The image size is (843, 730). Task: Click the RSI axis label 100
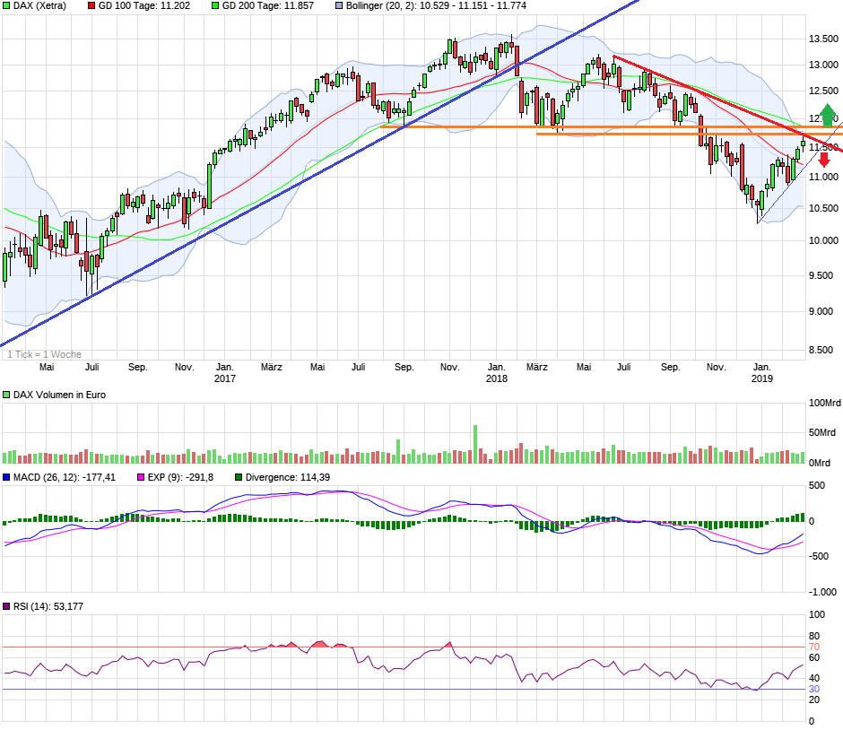click(817, 614)
